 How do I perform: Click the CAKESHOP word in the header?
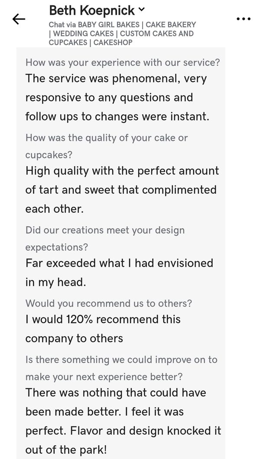pos(113,43)
